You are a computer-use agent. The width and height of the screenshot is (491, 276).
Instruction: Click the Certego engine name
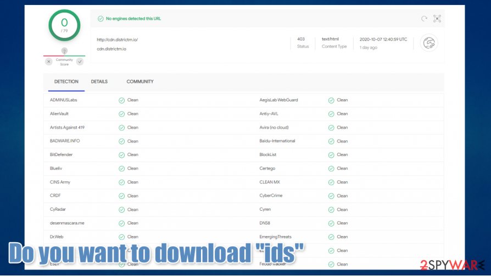coord(267,168)
